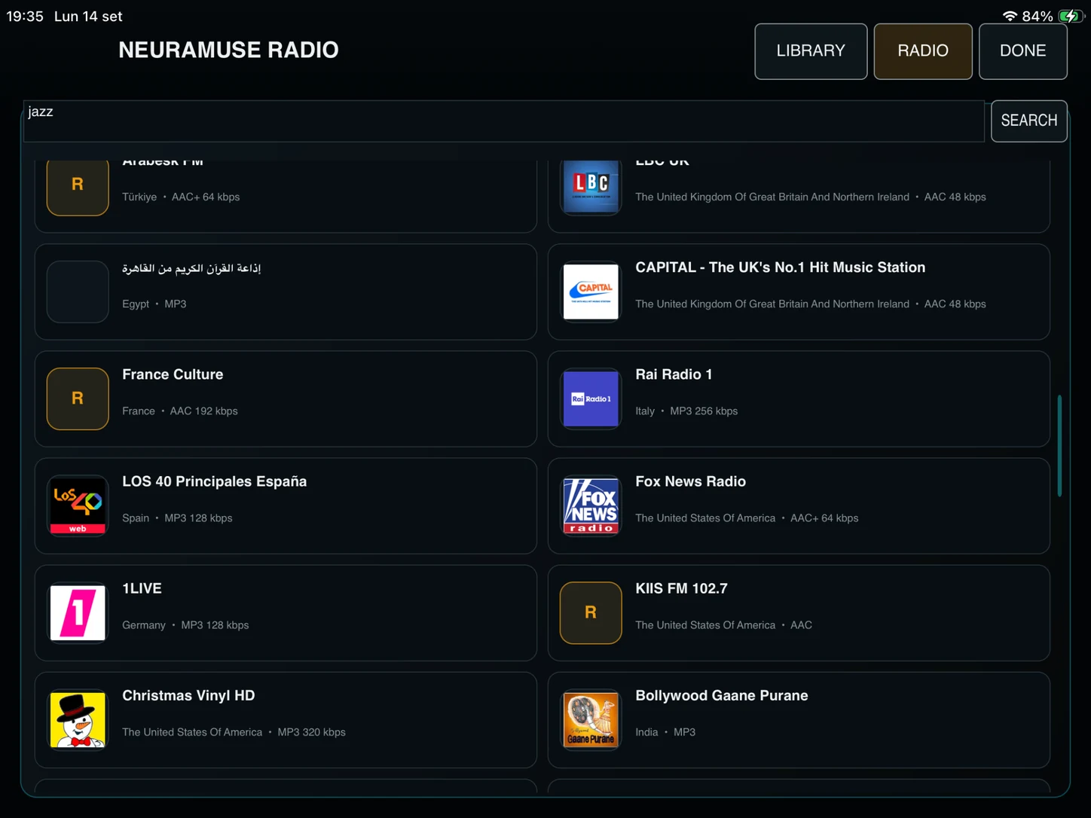The height and width of the screenshot is (818, 1091).
Task: Click the Fox News Radio logo
Action: point(591,505)
